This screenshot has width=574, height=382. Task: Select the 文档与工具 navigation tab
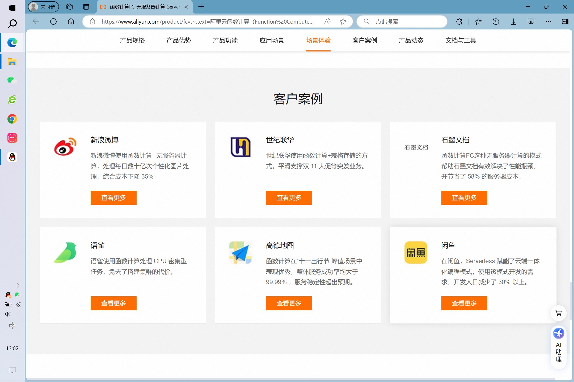click(461, 40)
